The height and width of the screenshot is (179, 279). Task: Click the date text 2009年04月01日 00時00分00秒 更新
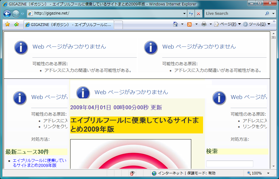click(x=116, y=107)
